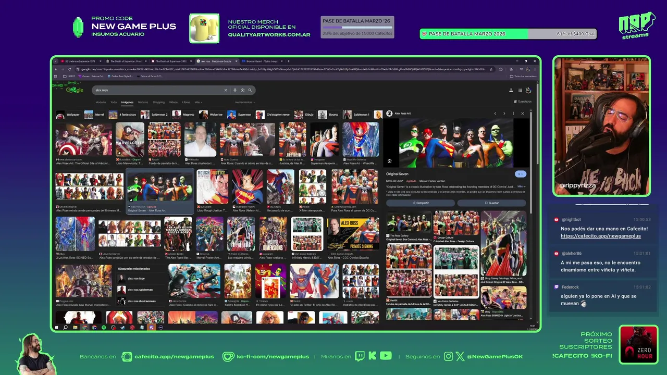Select Christopher reeve filter chip

(273, 115)
